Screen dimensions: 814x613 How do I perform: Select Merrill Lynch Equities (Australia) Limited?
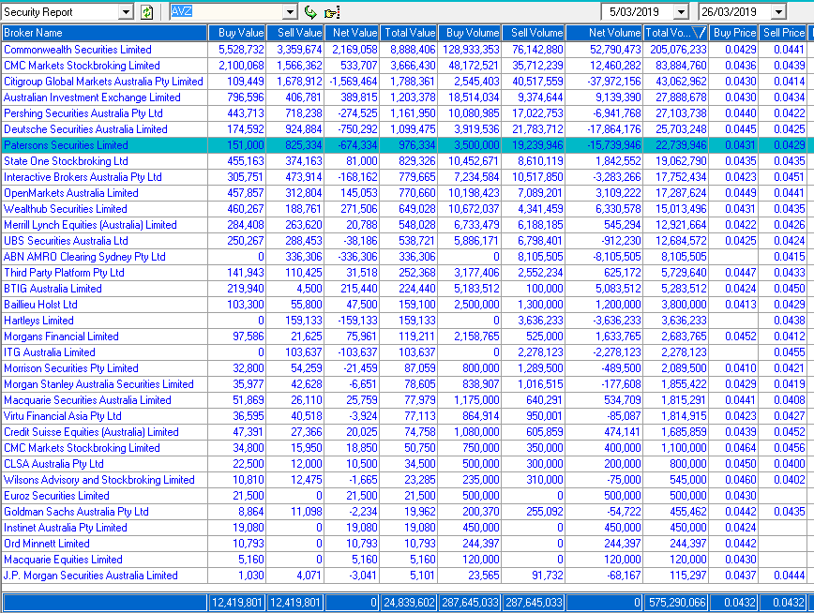[90, 225]
